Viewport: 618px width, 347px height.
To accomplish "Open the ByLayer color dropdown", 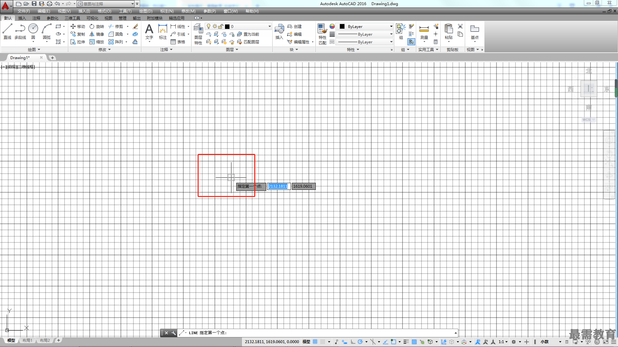I will (x=365, y=26).
